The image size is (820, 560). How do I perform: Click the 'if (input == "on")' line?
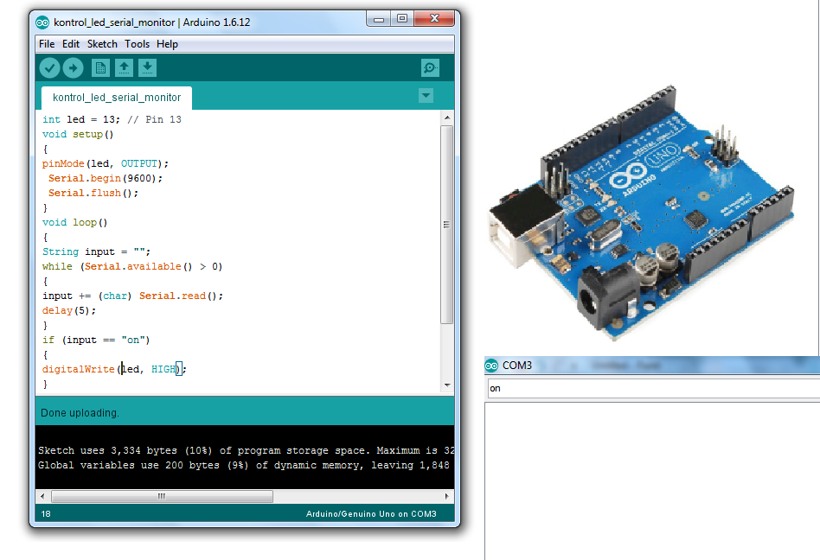[96, 340]
